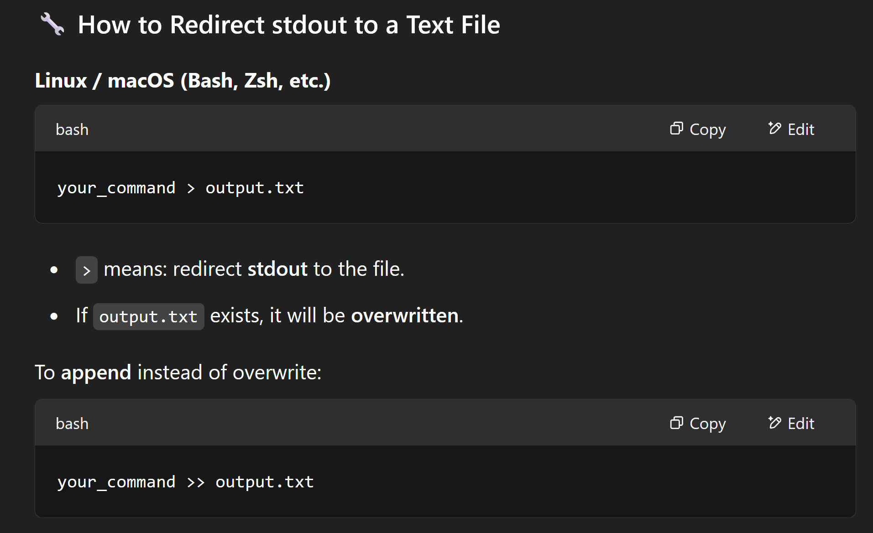Click the wrench emoji beside the title

[52, 24]
